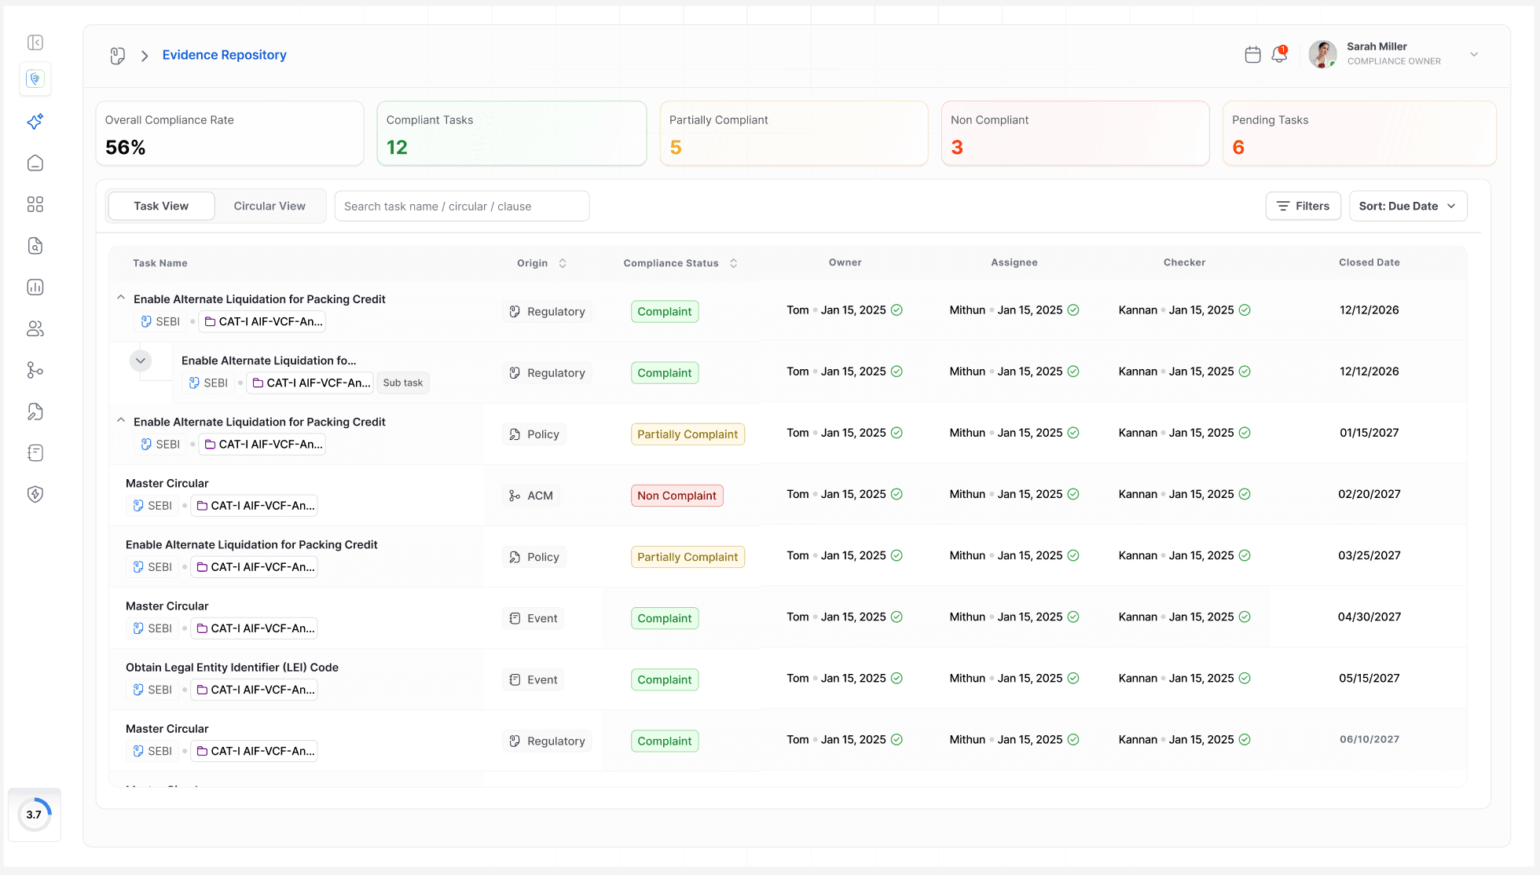1540x875 pixels.
Task: Collapse the left sidebar panel icon
Action: (x=35, y=42)
